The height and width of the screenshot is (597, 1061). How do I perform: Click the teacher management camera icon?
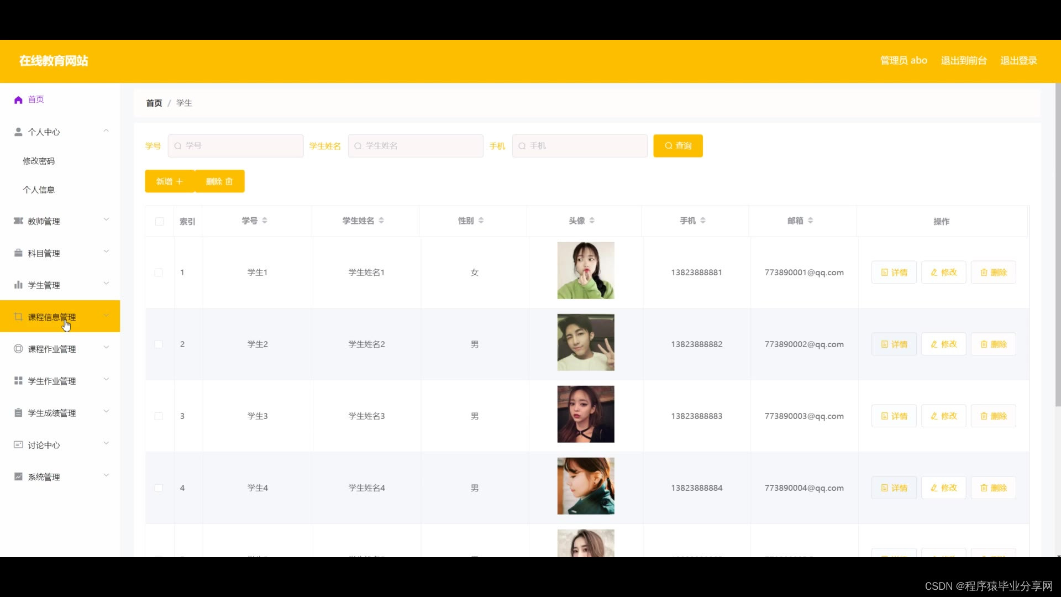pyautogui.click(x=18, y=221)
